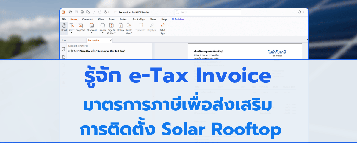Image resolution: width=357 pixels, height=143 pixels.
Task: Click the notification bell icon
Action: [x=300, y=12]
